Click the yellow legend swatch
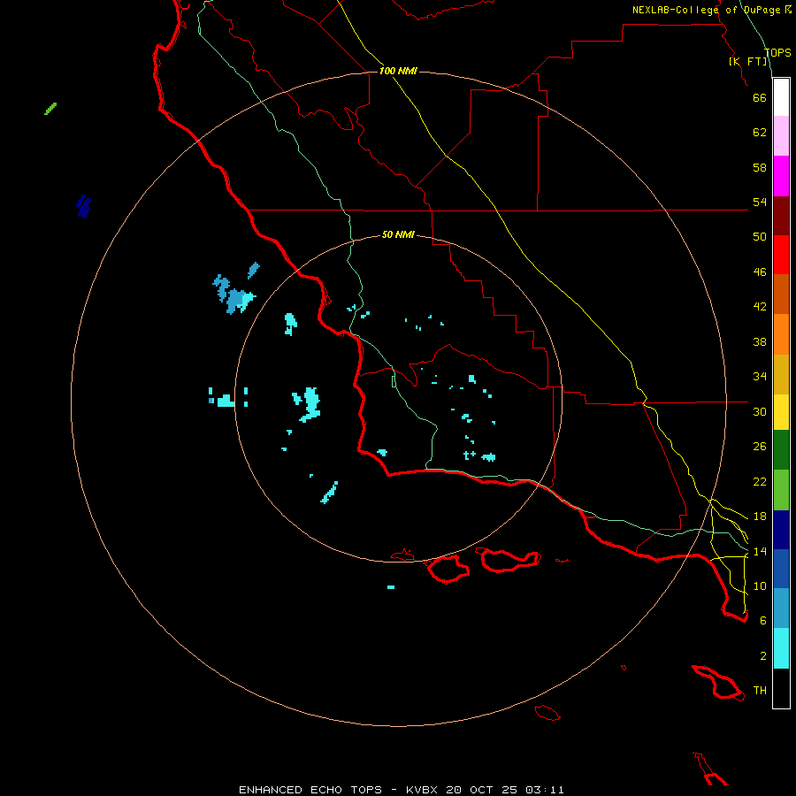Screen dimensions: 796x796 point(781,412)
